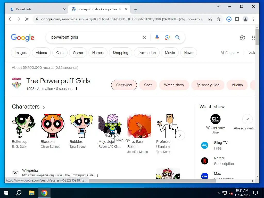The height and width of the screenshot is (198, 264).
Task: Switch to the Downloads tab
Action: [37, 9]
